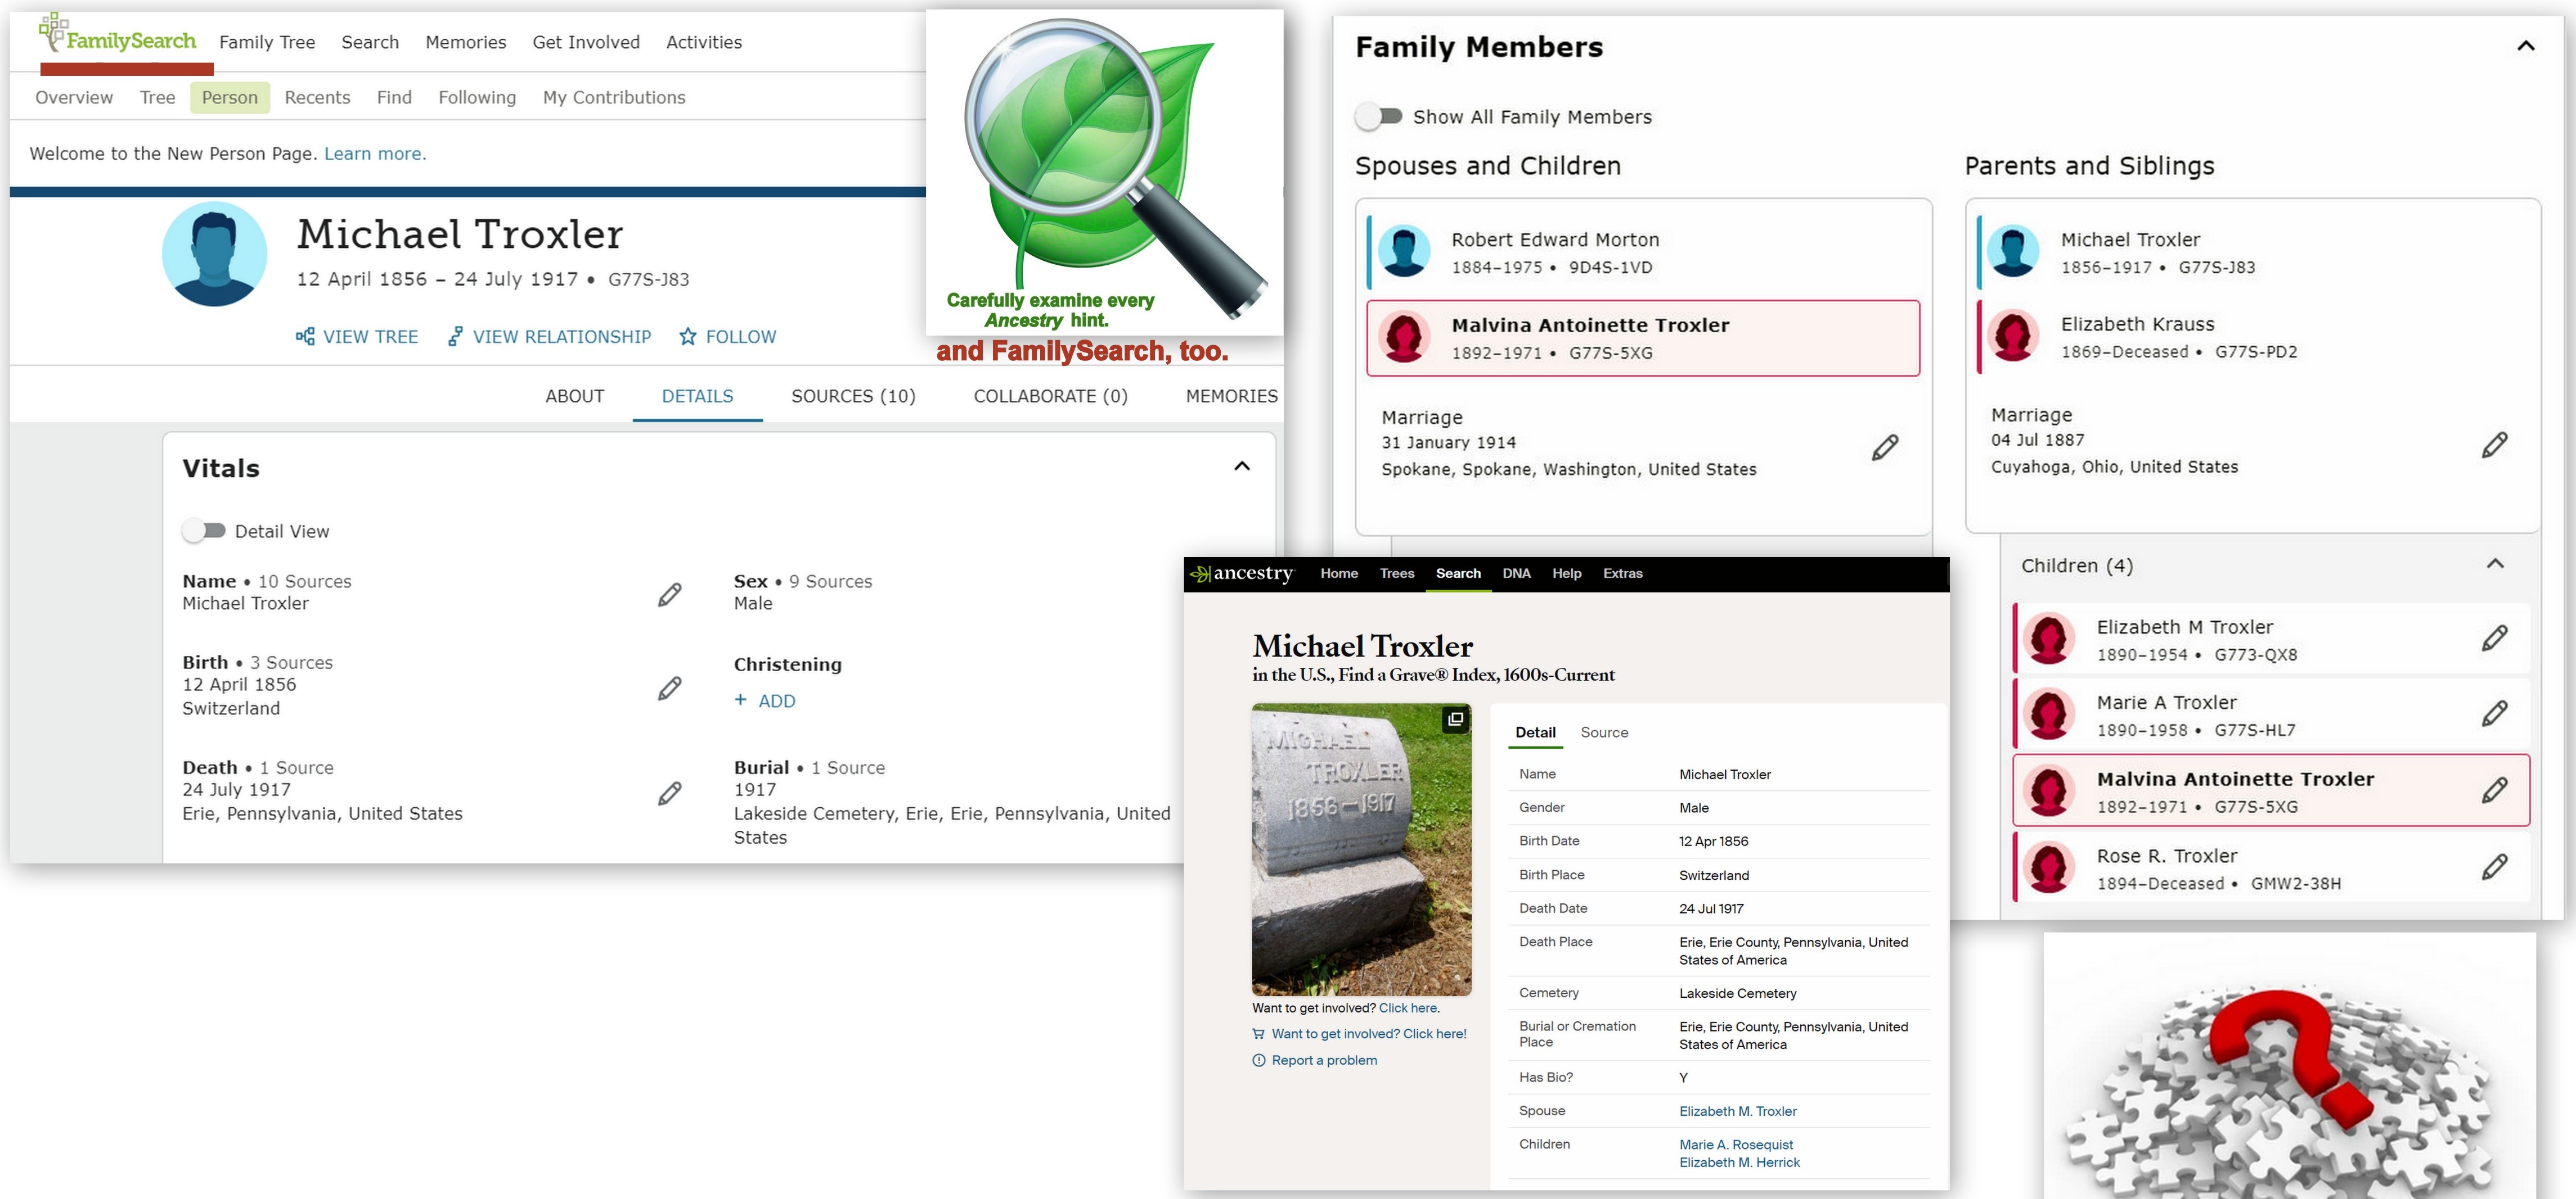This screenshot has width=2576, height=1199.
Task: Open the SOURCES (10) tab
Action: coord(853,396)
